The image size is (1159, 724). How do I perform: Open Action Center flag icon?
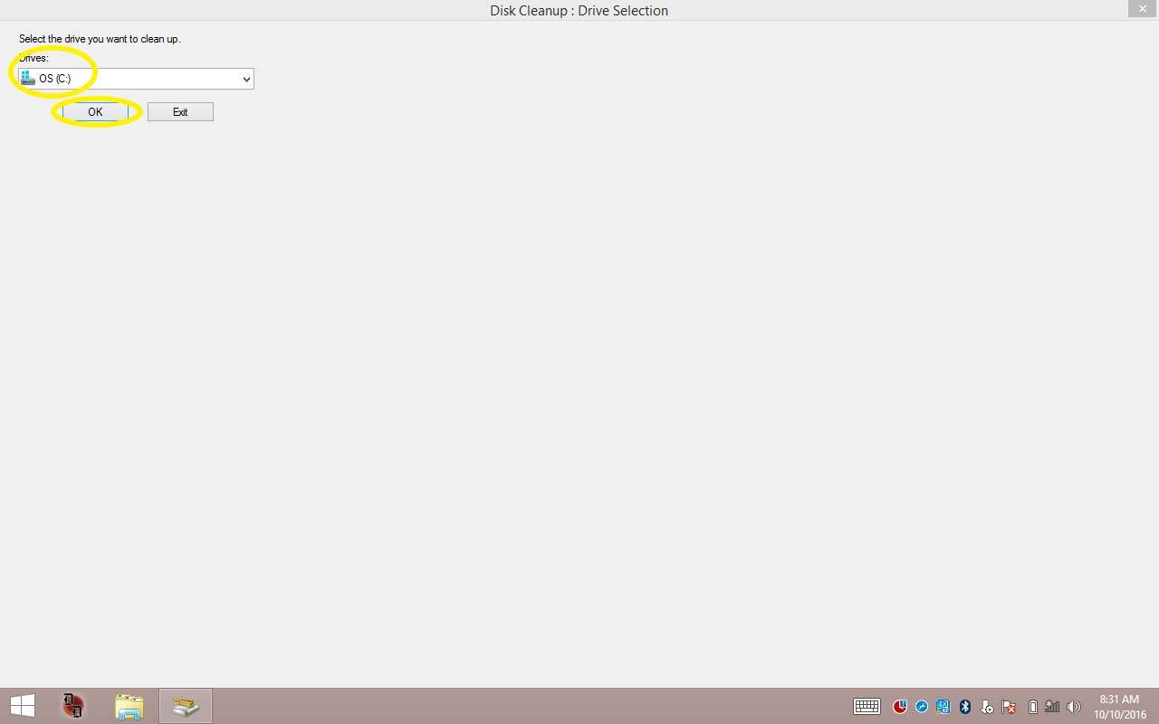click(x=1009, y=707)
